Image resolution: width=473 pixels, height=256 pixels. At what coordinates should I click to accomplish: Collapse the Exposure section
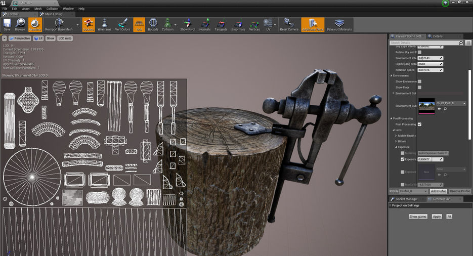(x=396, y=147)
